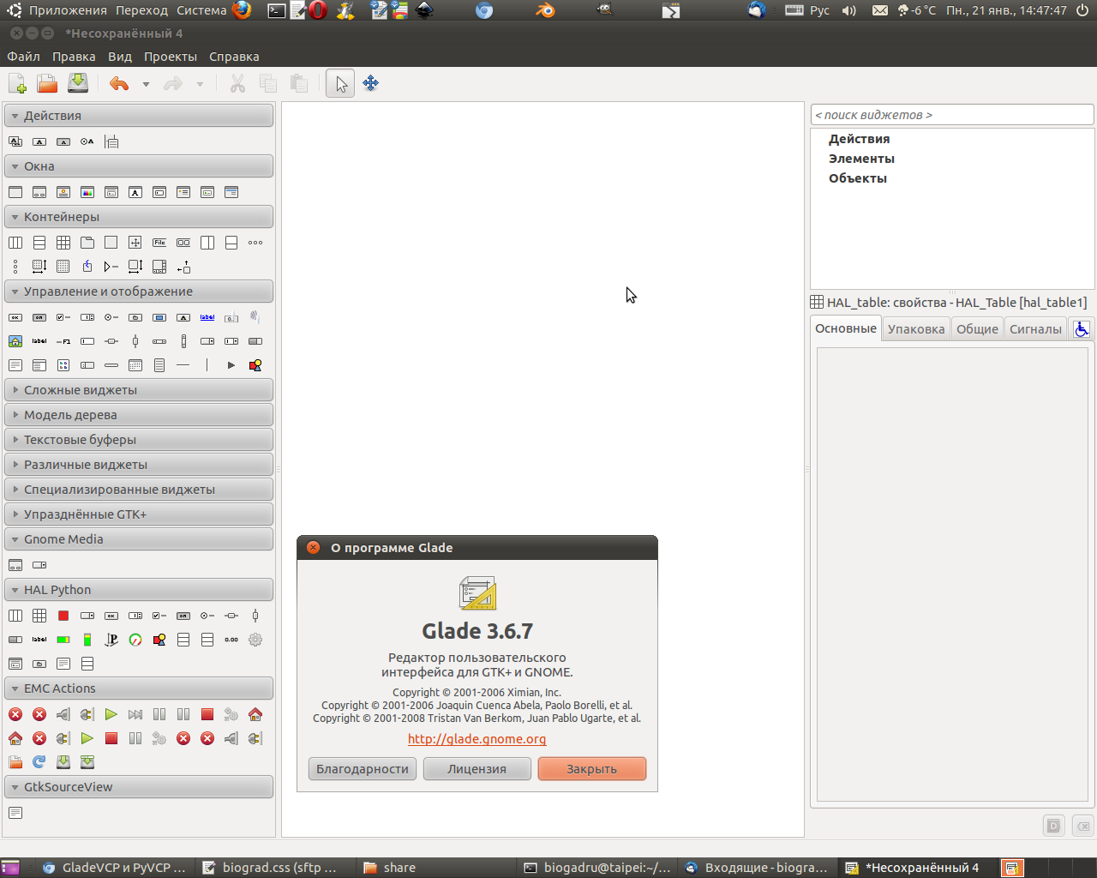
Task: Open the Приложения system menu
Action: point(68,10)
